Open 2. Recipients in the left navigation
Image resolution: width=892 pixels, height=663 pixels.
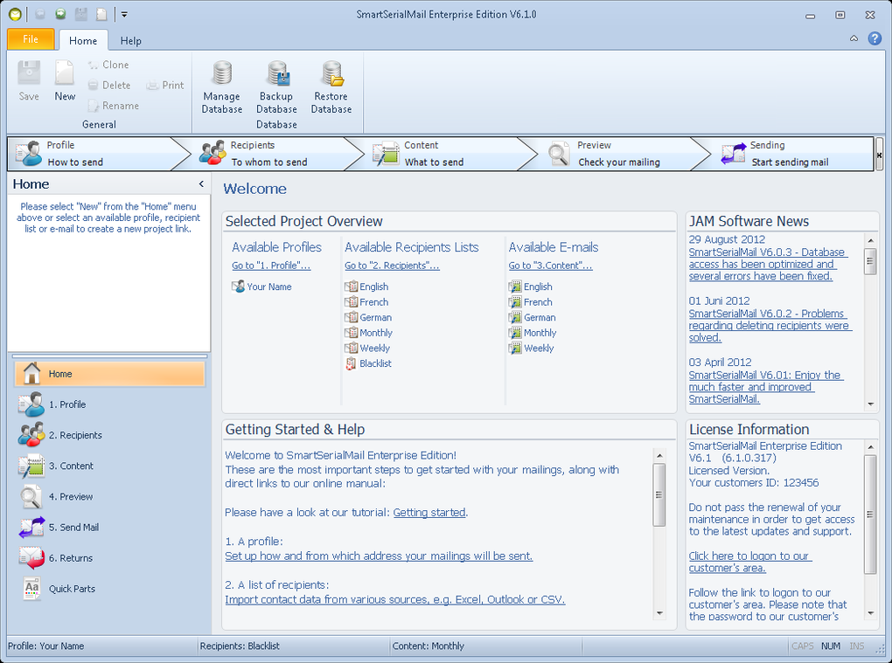(x=109, y=435)
